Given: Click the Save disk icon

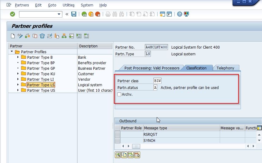Looking at the screenshot, I should pyautogui.click(x=74, y=14).
